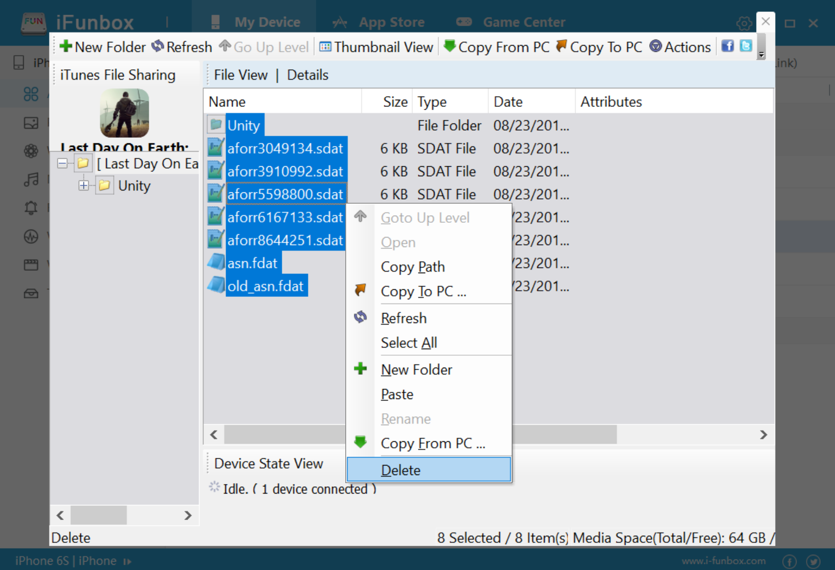The image size is (835, 570).
Task: Collapse the Last Day On Earth tree node
Action: pyautogui.click(x=62, y=163)
